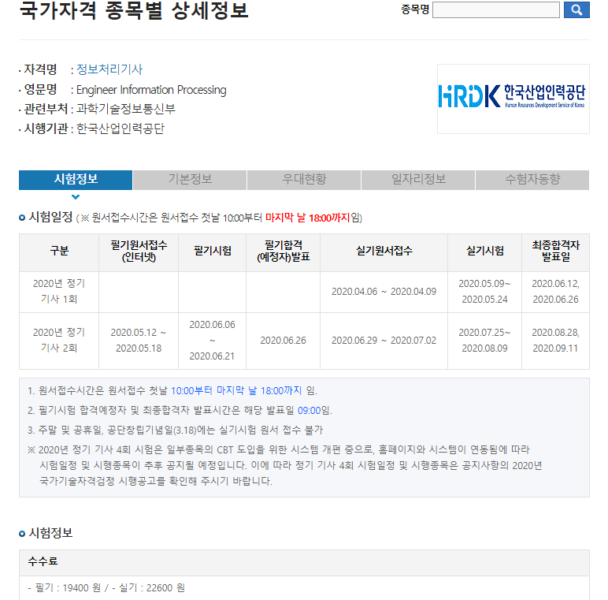Click the 기사 4회 CBT 도입 notice paragraph
Screen dimensions: 608x600
pos(284,466)
